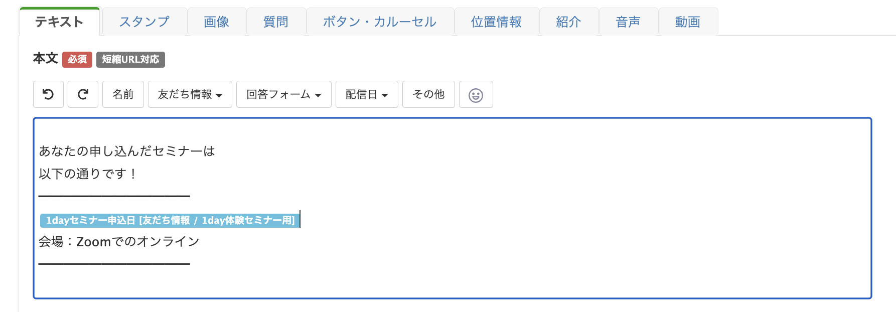Switch to the 紹介 tab
This screenshot has width=896, height=312.
(x=569, y=22)
